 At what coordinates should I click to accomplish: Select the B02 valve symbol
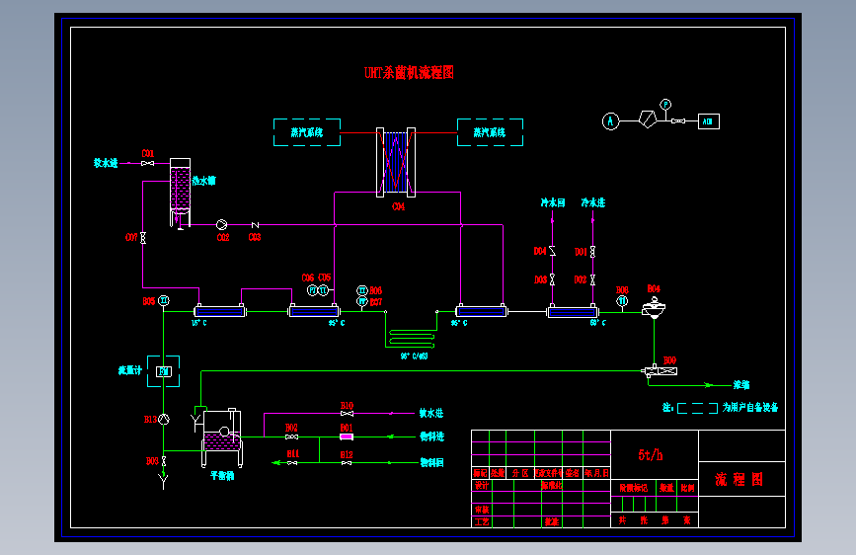(x=291, y=437)
